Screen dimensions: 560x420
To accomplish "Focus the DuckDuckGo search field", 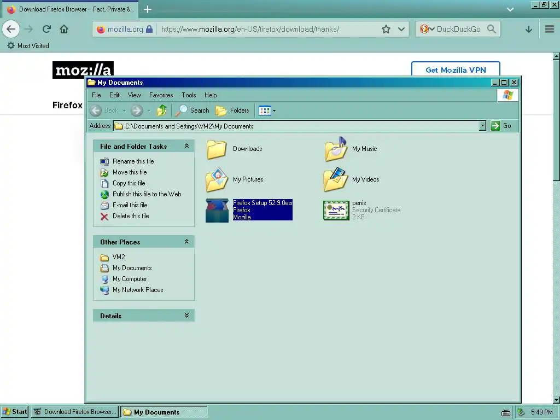I will pos(459,29).
